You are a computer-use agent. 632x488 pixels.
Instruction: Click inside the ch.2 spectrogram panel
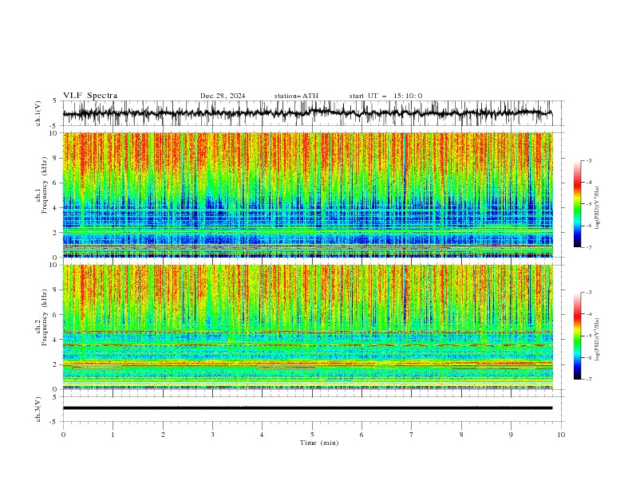307,327
